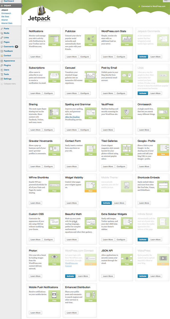
Task: Activate the Infinite Scroll module
Action: 143,240
